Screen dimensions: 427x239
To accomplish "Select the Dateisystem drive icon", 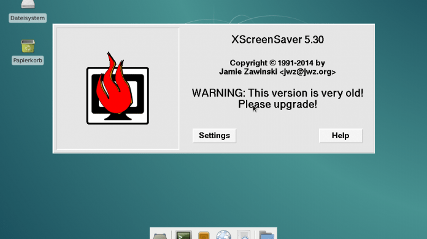I will pyautogui.click(x=28, y=4).
